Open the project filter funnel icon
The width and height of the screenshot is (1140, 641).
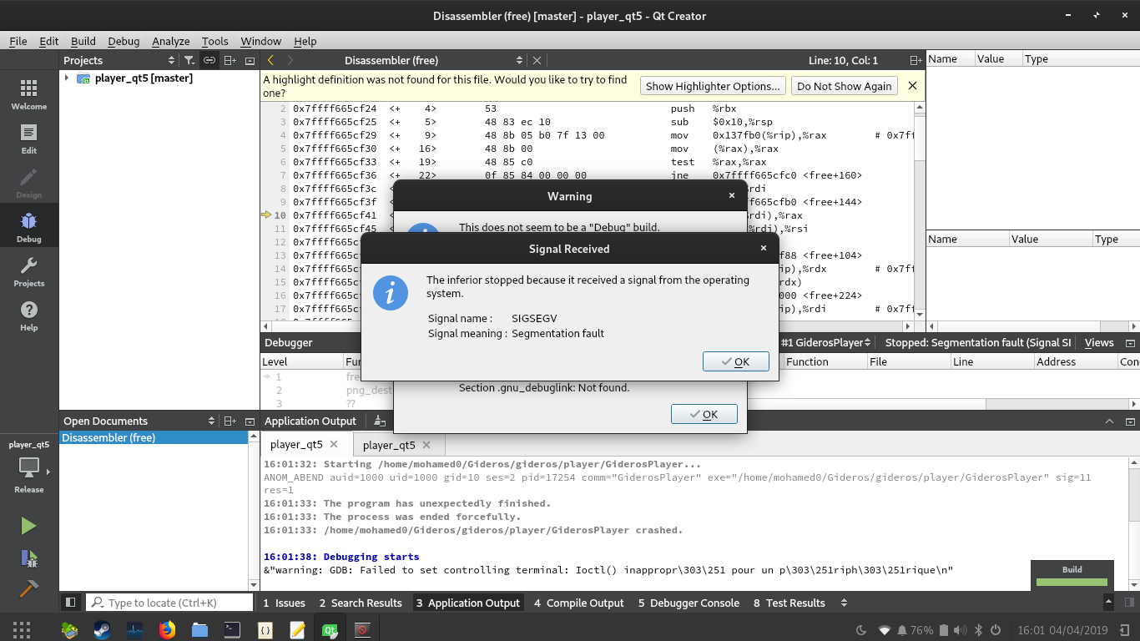(189, 59)
